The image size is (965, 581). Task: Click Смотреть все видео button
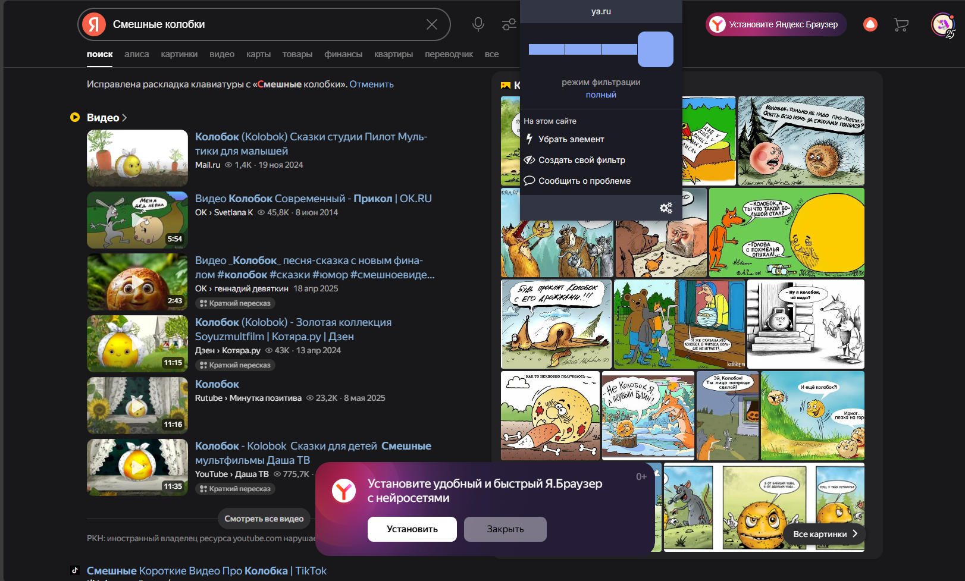[264, 519]
